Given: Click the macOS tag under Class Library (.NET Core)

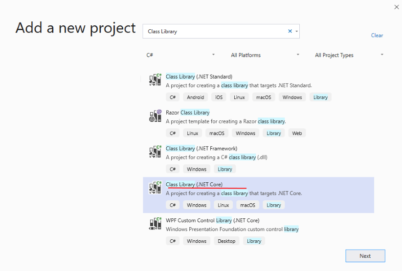Looking at the screenshot, I should [247, 205].
